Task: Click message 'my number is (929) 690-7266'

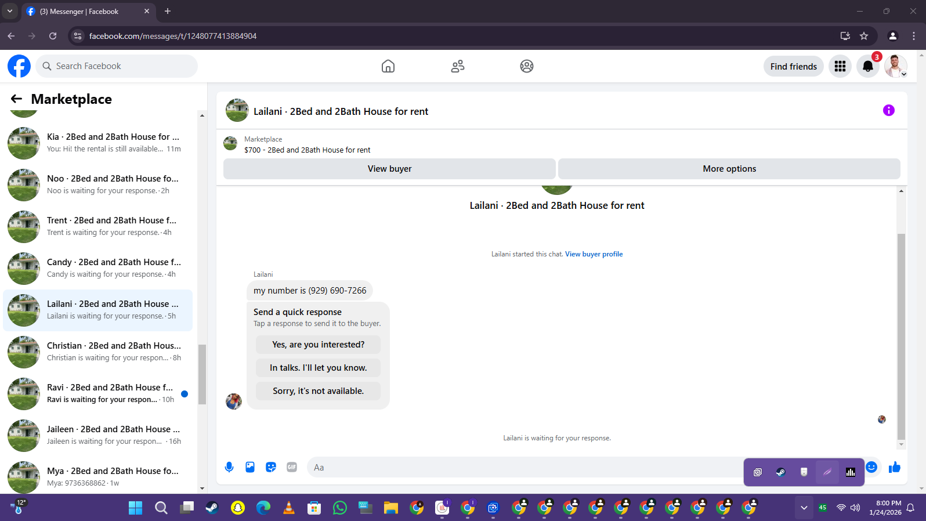Action: 310,291
